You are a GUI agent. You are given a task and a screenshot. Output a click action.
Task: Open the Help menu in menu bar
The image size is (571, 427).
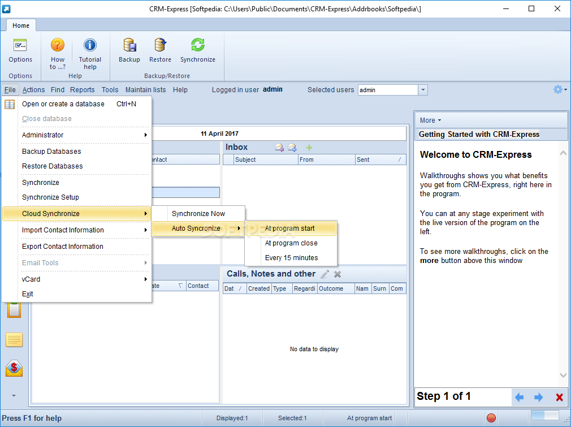click(180, 89)
